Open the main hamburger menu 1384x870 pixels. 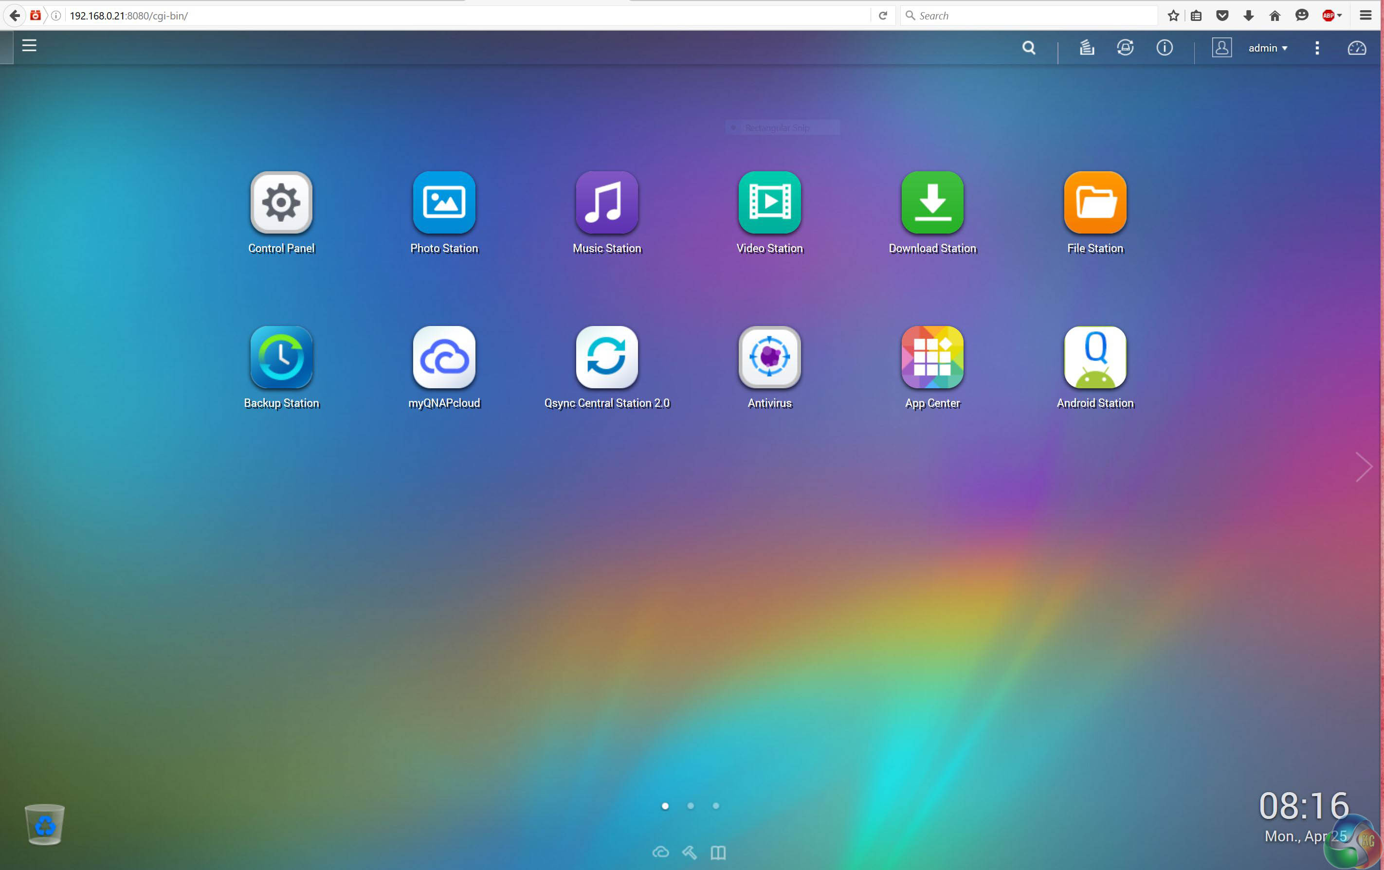(29, 45)
